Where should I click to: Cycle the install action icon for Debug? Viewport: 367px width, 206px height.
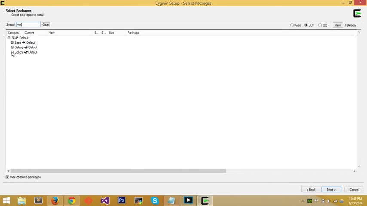[26, 48]
